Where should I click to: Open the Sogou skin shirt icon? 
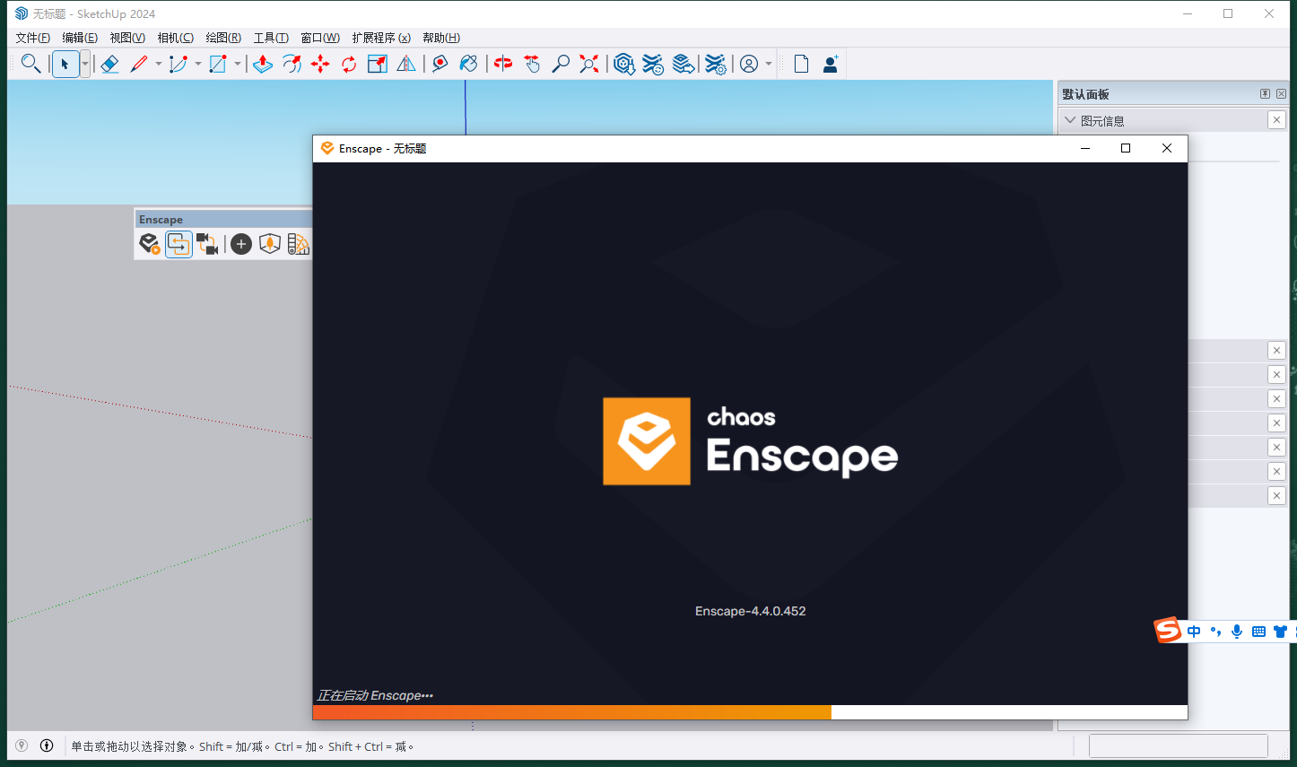pyautogui.click(x=1280, y=632)
